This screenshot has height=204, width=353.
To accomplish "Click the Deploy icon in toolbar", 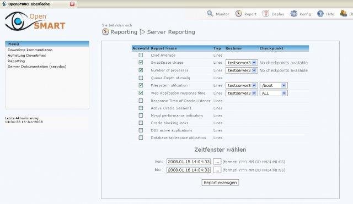I will [x=266, y=13].
